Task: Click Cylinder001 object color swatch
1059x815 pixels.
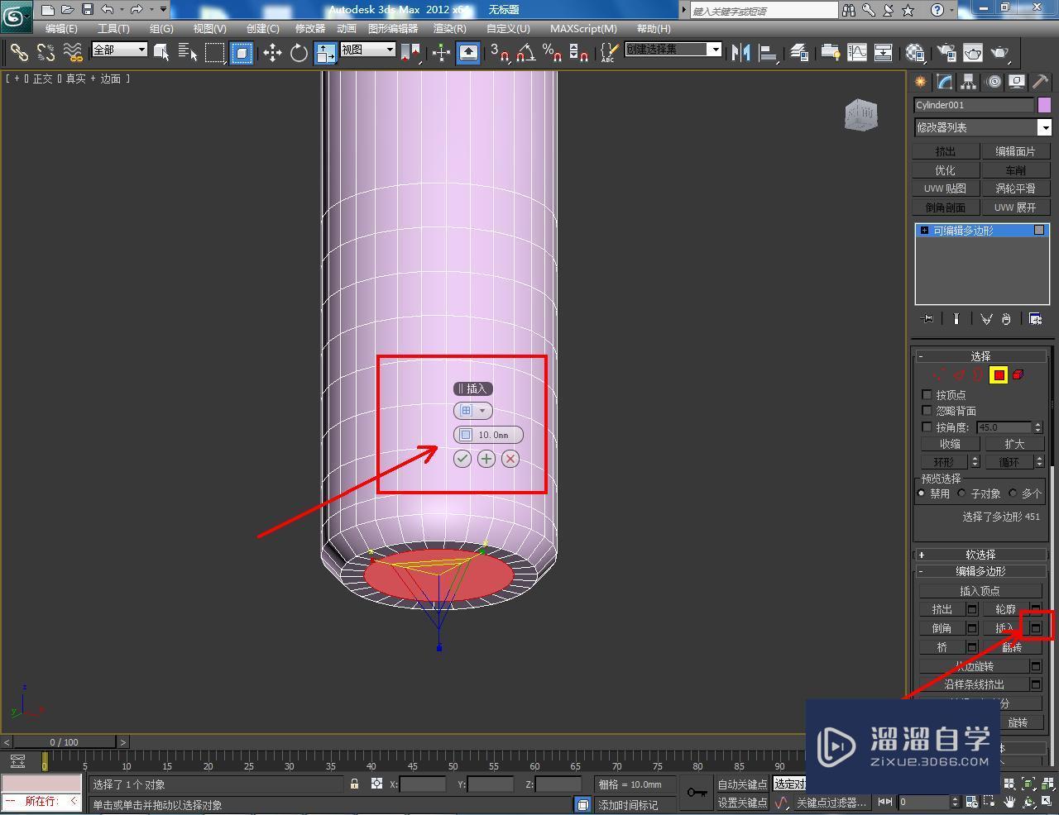Action: pos(1044,105)
